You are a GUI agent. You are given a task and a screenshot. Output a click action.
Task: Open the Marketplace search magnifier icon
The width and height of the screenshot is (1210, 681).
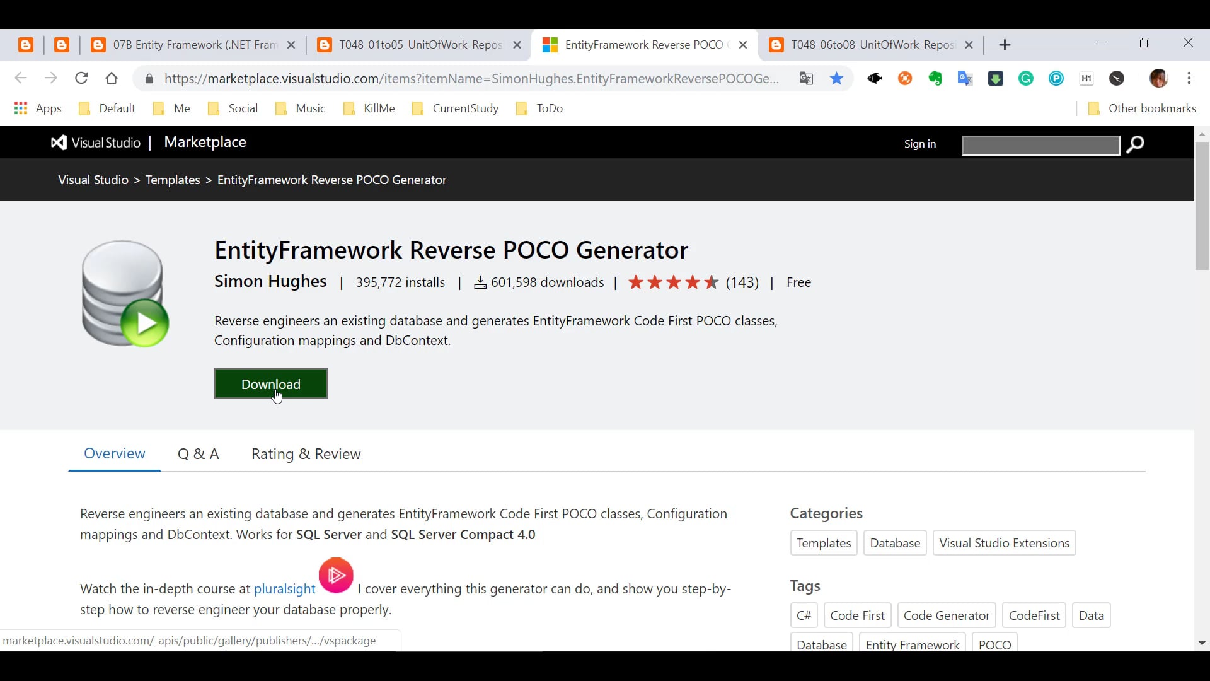click(x=1136, y=144)
